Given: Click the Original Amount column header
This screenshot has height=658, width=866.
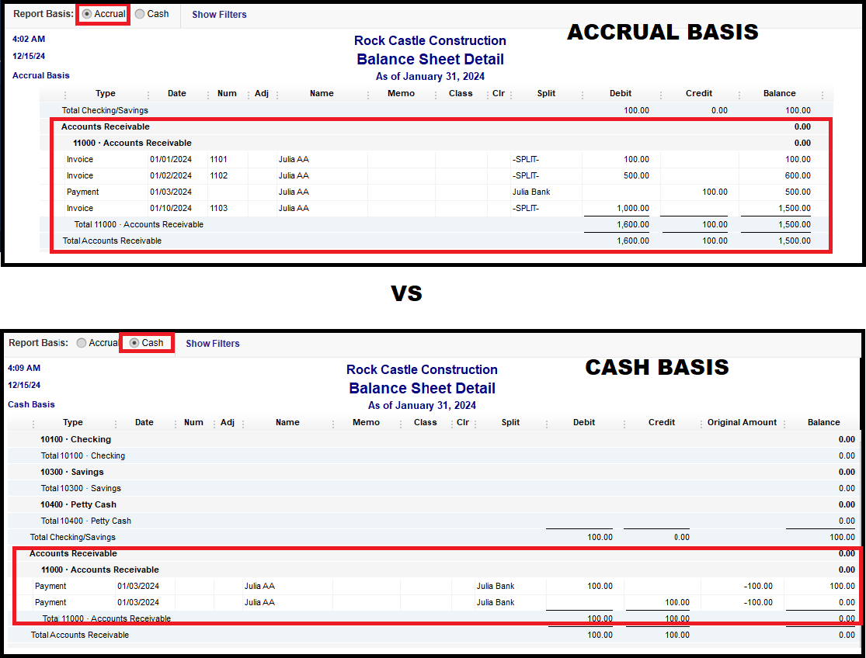Looking at the screenshot, I should [743, 422].
